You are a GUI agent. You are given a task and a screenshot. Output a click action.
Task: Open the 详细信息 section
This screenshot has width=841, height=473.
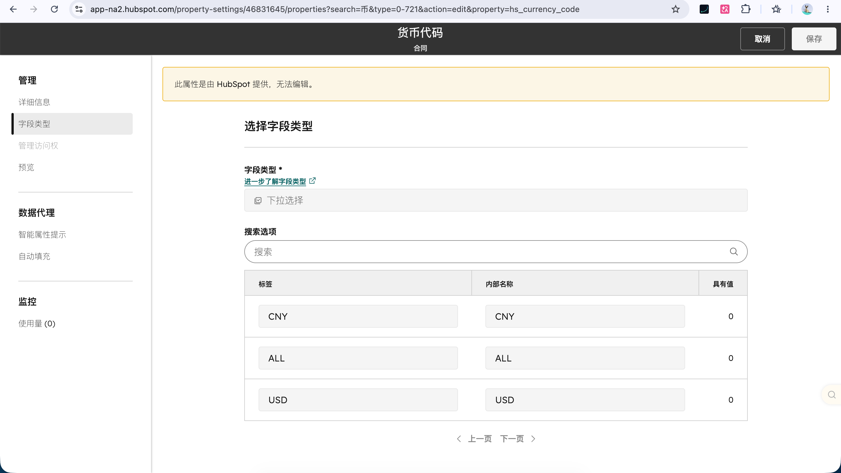point(34,102)
